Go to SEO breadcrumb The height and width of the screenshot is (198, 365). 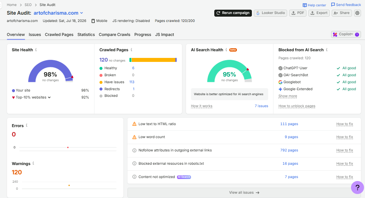tap(28, 5)
